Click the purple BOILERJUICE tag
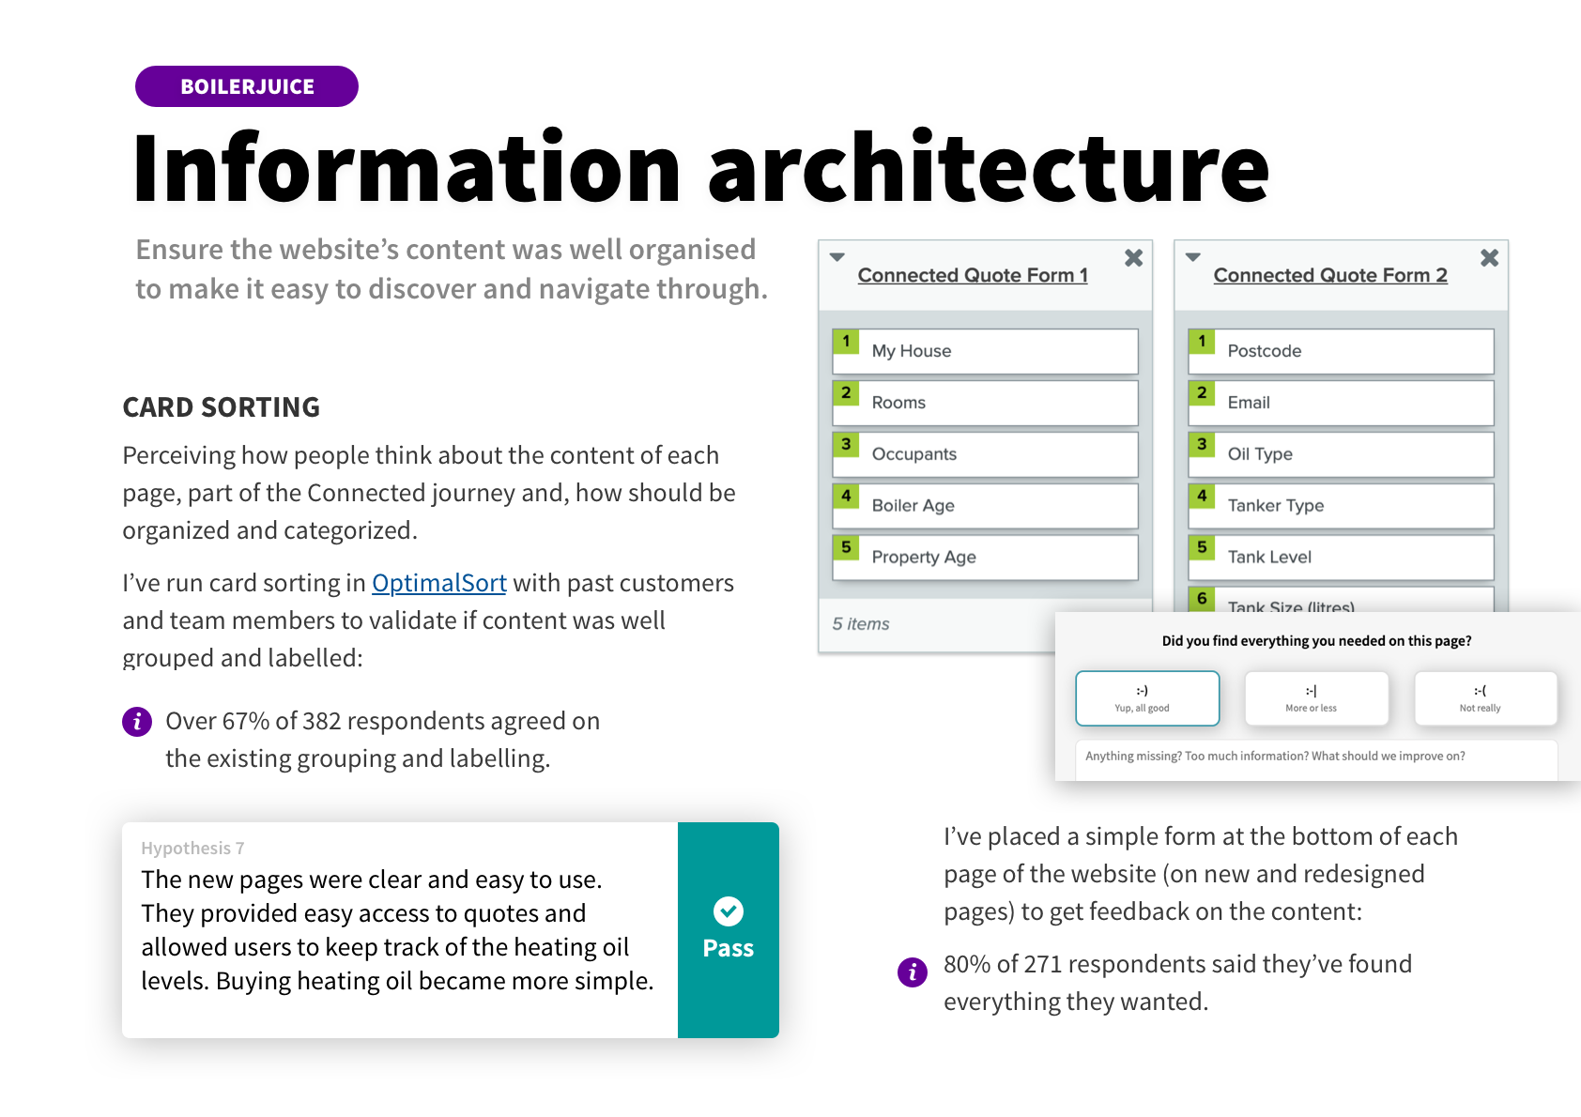This screenshot has height=1117, width=1581. (x=247, y=86)
